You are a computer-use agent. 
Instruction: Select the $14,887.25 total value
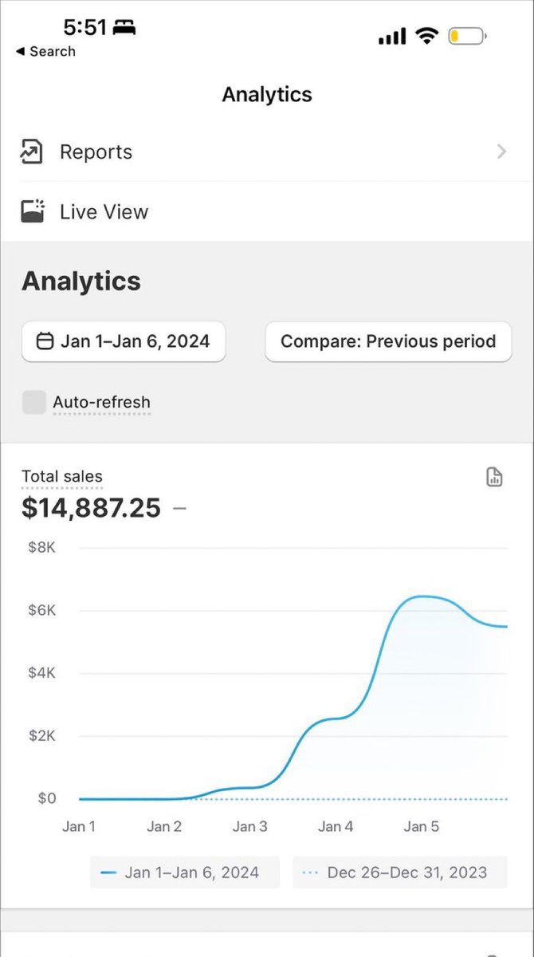click(91, 507)
